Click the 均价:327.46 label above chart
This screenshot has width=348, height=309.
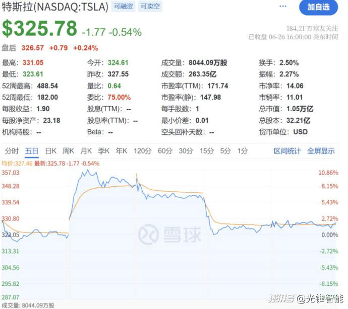click(17, 164)
